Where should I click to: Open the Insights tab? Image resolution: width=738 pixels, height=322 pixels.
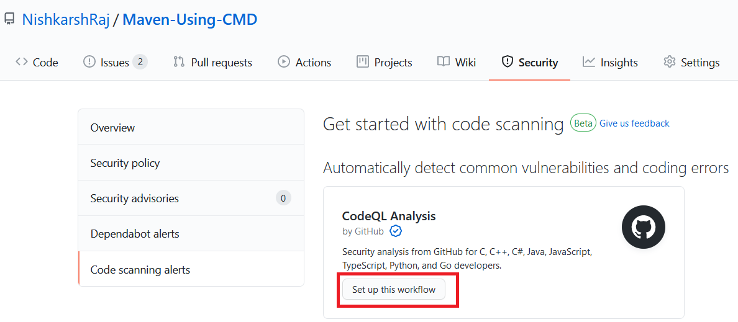click(610, 62)
